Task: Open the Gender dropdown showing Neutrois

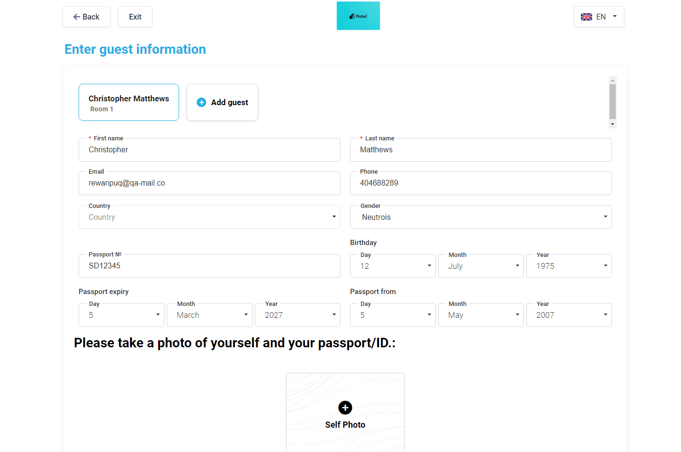Action: point(481,217)
